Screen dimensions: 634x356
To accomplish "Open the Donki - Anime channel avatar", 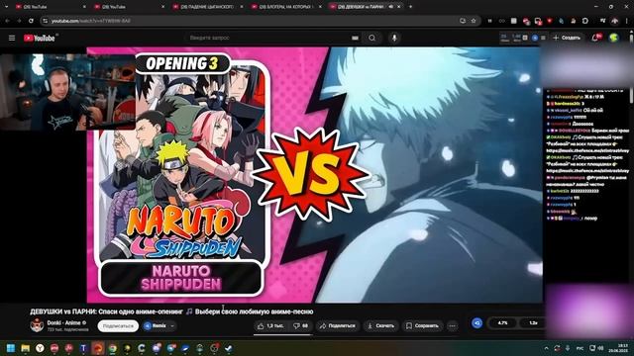I will coord(37,325).
